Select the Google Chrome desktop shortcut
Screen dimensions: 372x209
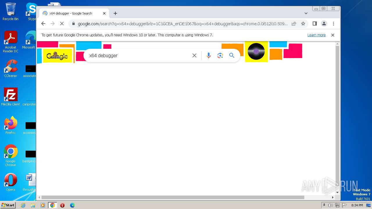pyautogui.click(x=10, y=156)
